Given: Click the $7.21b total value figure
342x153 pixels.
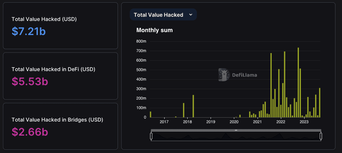Looking at the screenshot, I should (29, 31).
